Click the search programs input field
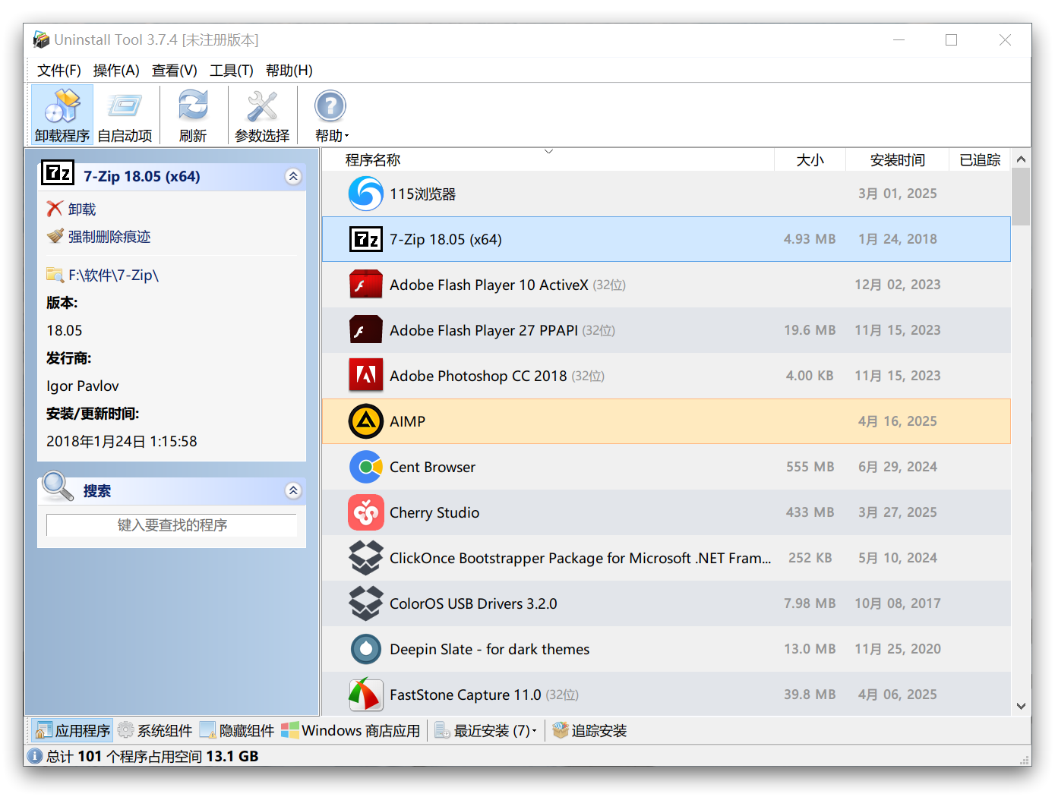This screenshot has width=1055, height=797. pyautogui.click(x=172, y=525)
